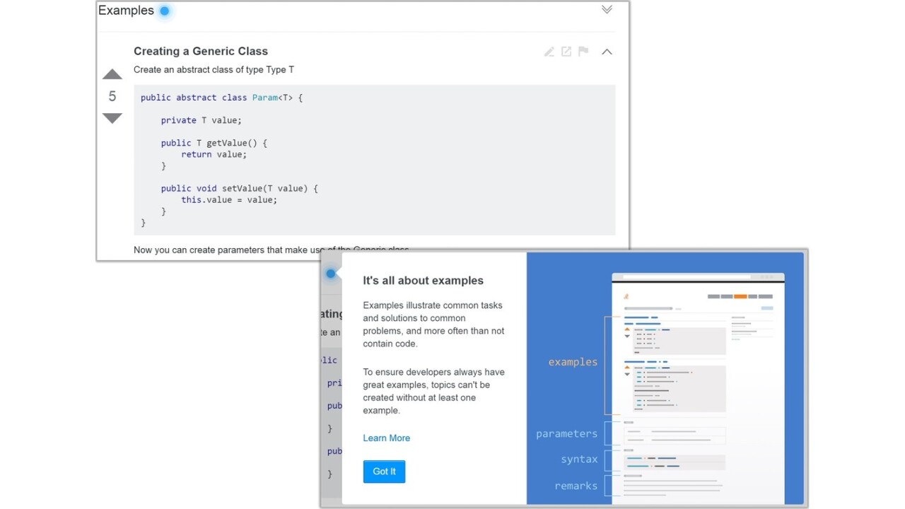Open the Learn More link
The width and height of the screenshot is (905, 509).
(x=386, y=438)
